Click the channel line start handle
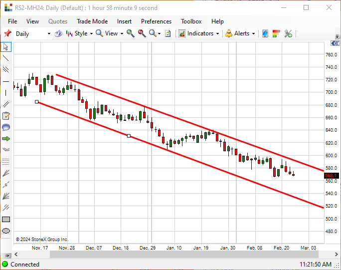Image resolution: width=341 pixels, height=270 pixels. coord(37,102)
